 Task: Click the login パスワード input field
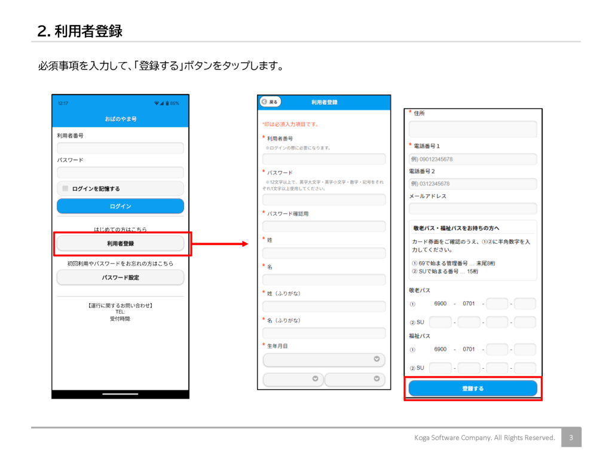tap(120, 172)
